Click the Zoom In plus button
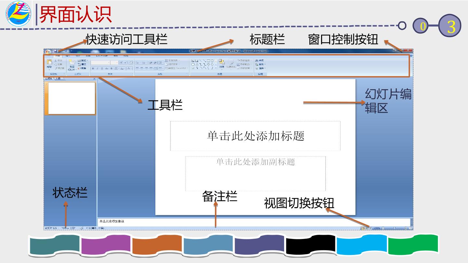The image size is (468, 263). 406,228
